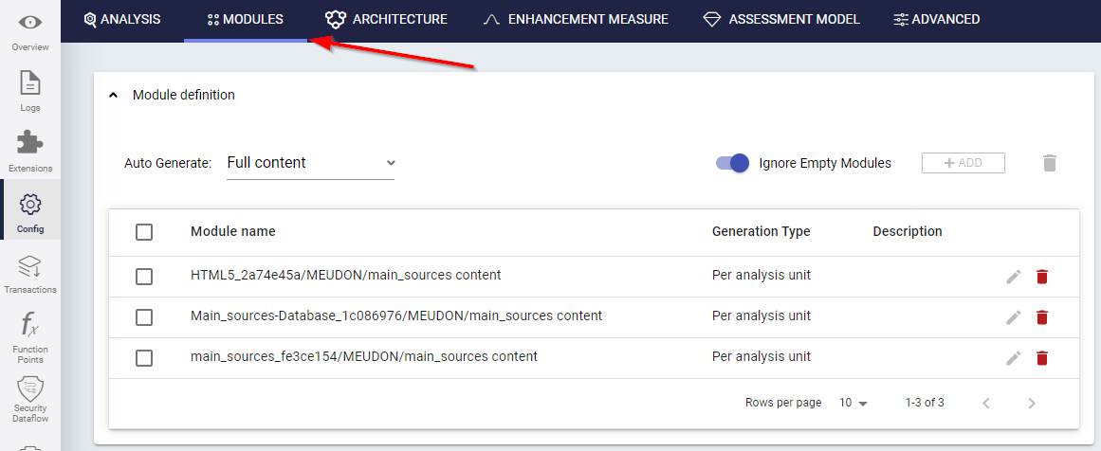Check the select-all checkbox in the header

pos(144,231)
